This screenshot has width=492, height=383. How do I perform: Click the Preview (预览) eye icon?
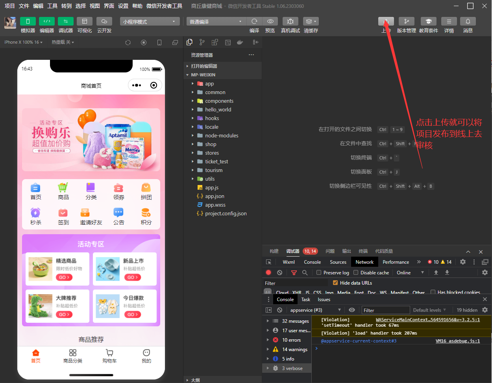pyautogui.click(x=270, y=21)
